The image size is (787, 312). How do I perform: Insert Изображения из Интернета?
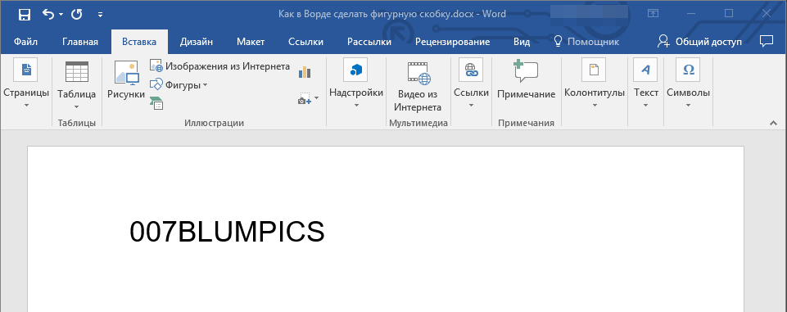coord(219,66)
